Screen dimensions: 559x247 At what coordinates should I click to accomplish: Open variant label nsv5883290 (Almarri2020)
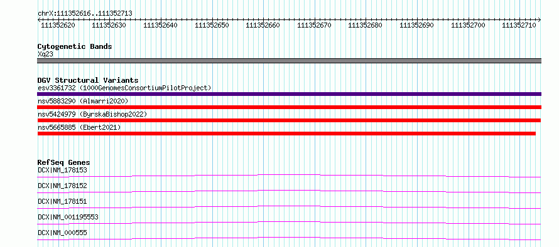pyautogui.click(x=83, y=101)
